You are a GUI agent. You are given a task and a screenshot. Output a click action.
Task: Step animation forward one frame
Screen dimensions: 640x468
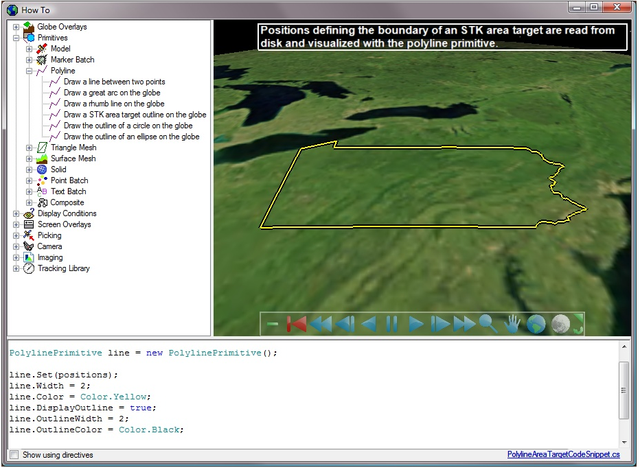click(440, 325)
